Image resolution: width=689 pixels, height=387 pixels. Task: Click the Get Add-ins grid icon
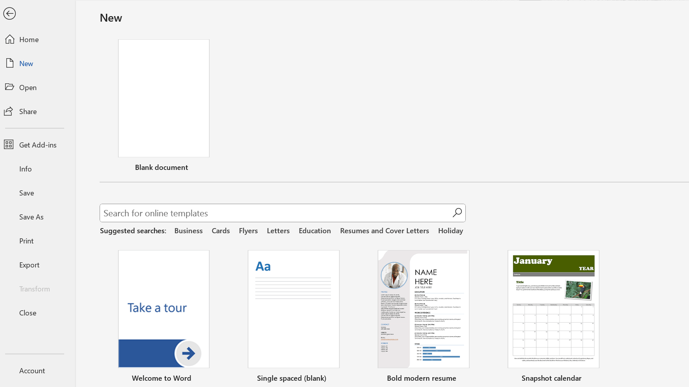point(9,144)
